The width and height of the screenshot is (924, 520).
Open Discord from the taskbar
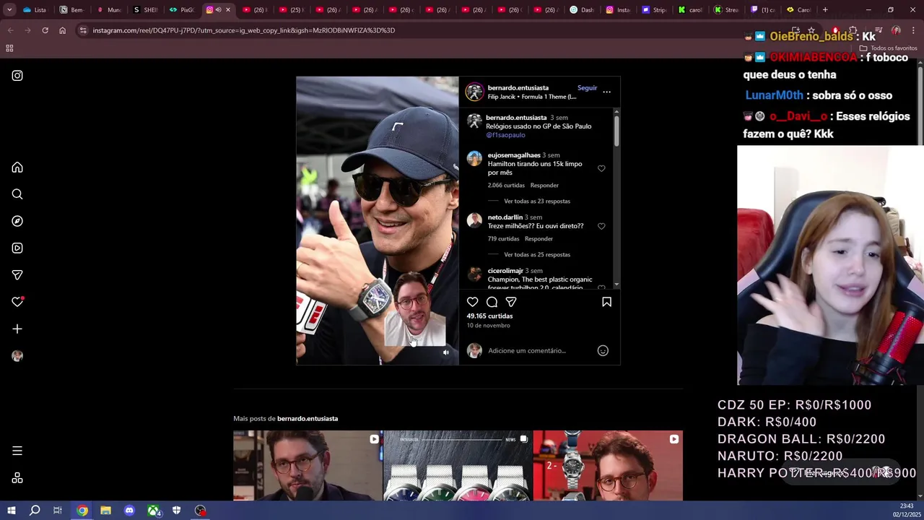click(129, 511)
